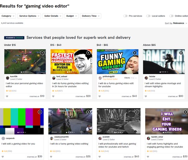Viewport: 188px width, 160px height.
Task: Favorite the cacpereh gig with the heart icon
Action: pos(3,157)
